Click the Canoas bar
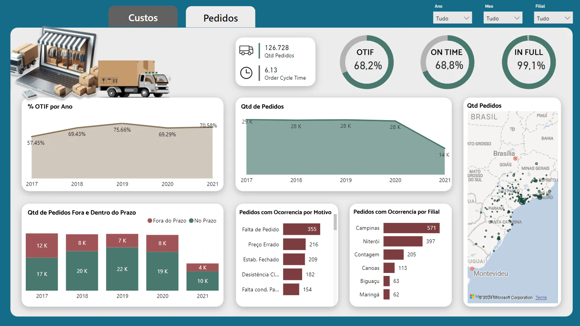 389,268
